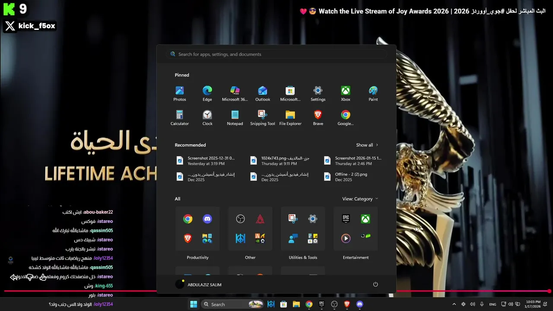Open media player icon in Entertainment category
Screen dimensions: 553x311
(346, 238)
